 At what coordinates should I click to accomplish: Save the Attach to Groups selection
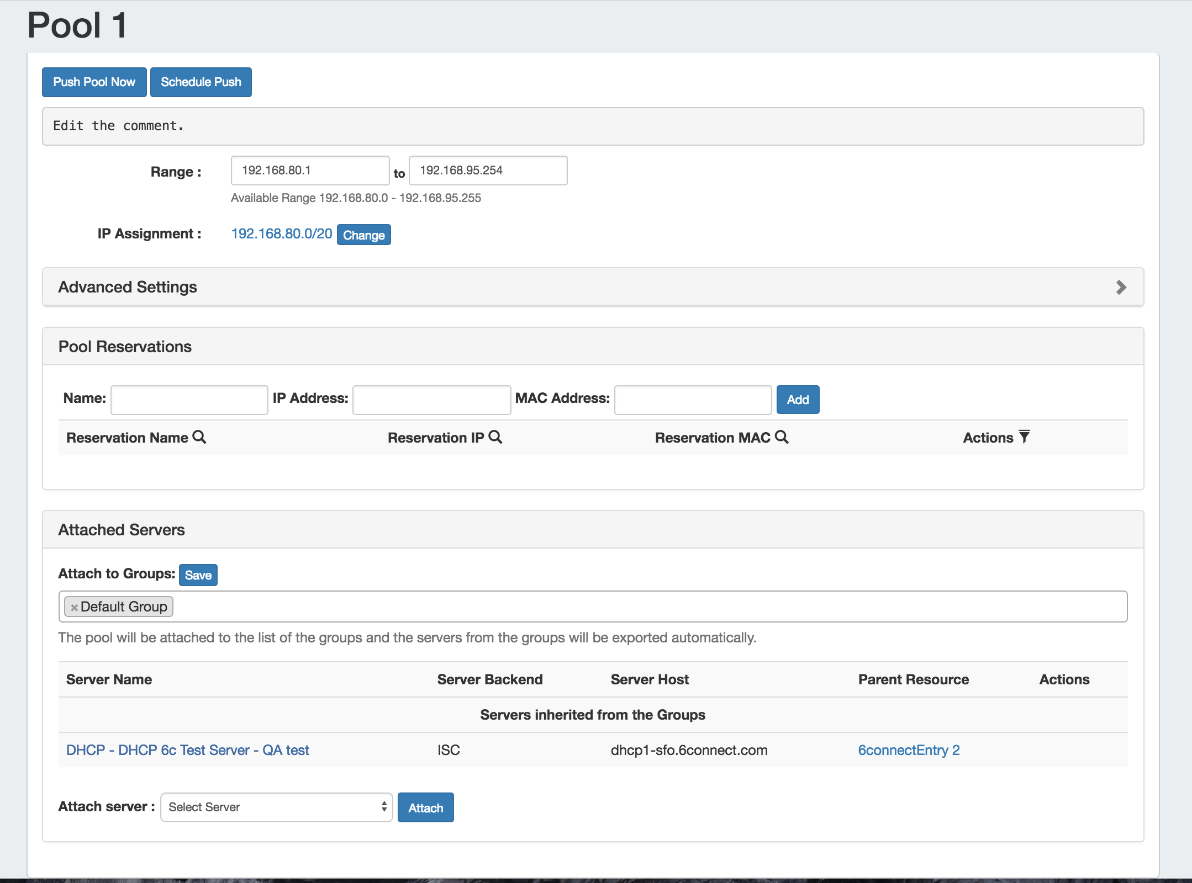click(x=198, y=575)
